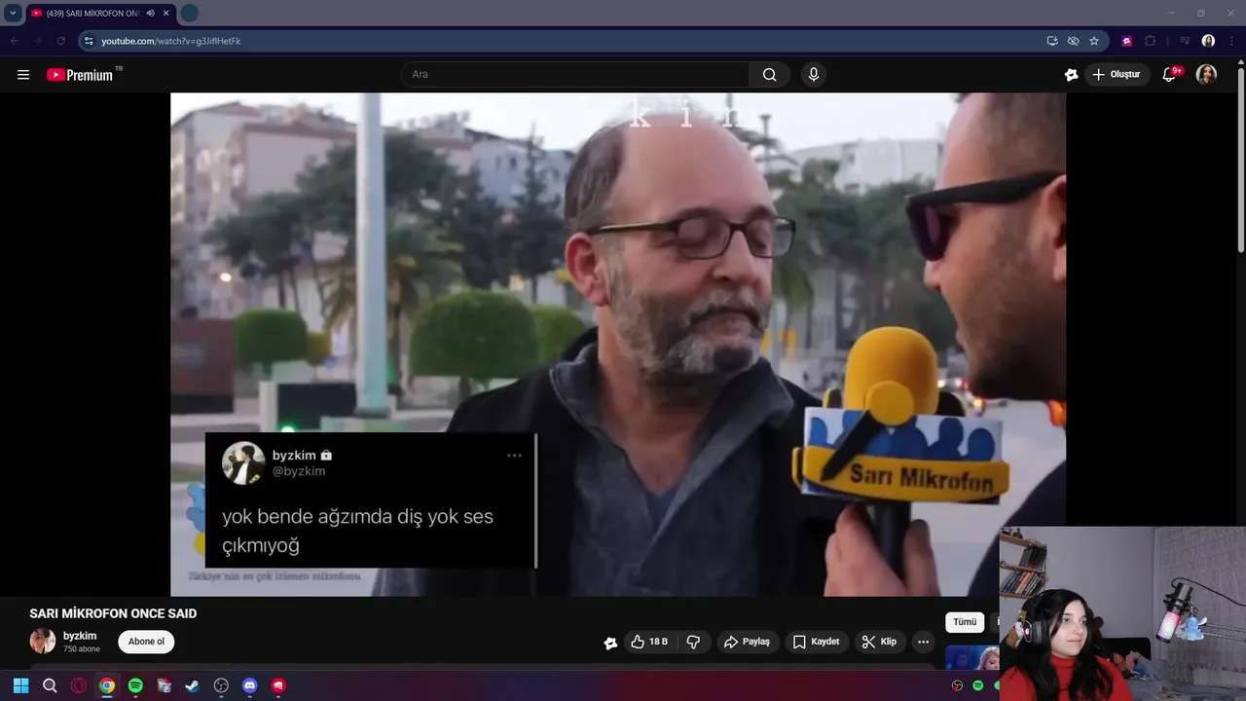This screenshot has width=1246, height=701.
Task: Select the Tümü filter chip
Action: (x=965, y=622)
